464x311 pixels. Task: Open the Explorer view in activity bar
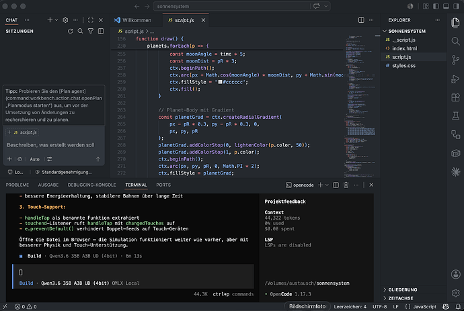[x=455, y=22]
